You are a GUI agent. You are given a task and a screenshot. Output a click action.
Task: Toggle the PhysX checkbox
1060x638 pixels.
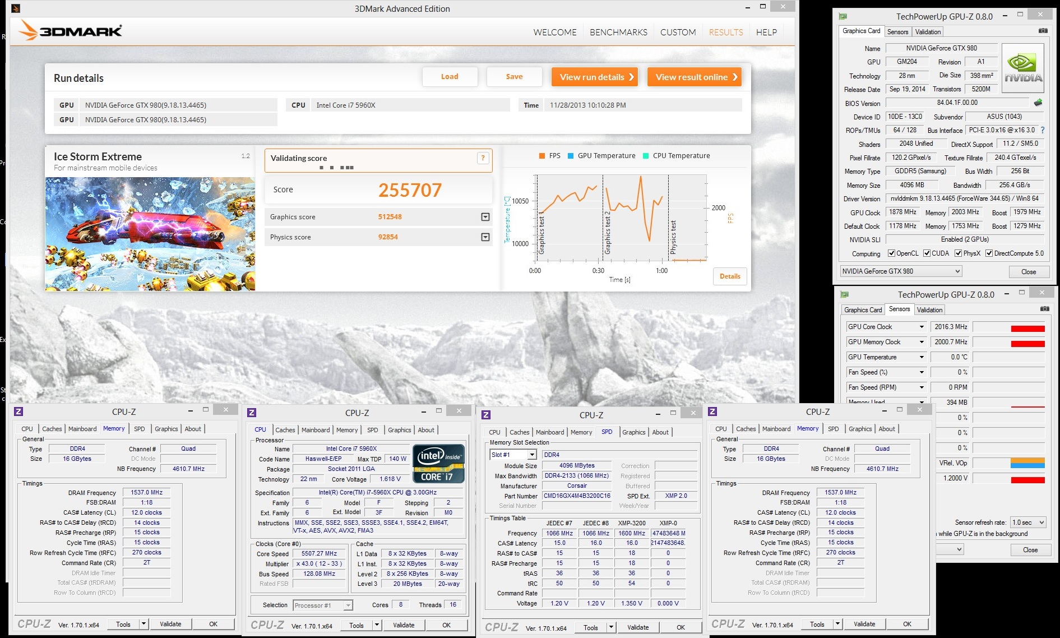pos(958,253)
